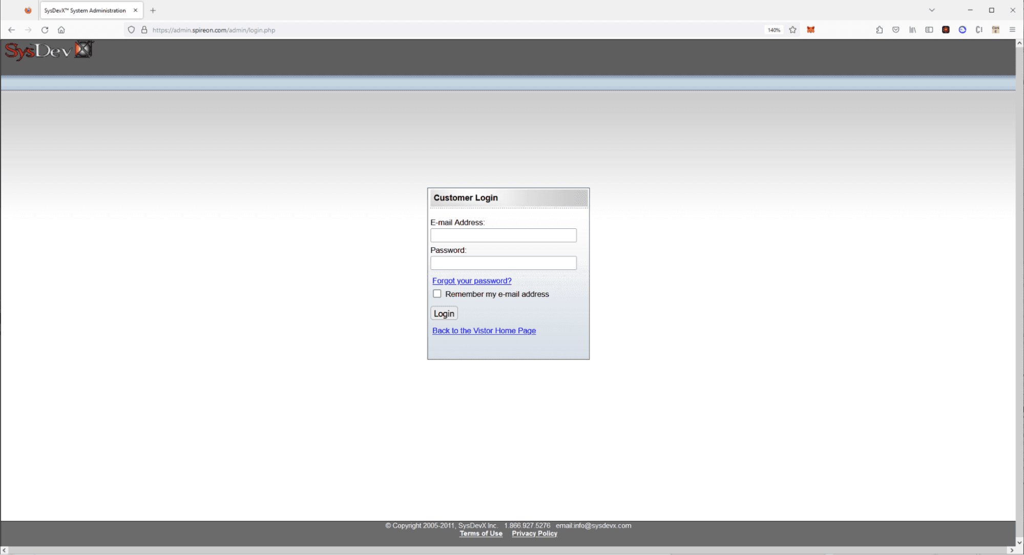Select the SysDevX System Administration tab
This screenshot has width=1024, height=555.
[x=85, y=10]
